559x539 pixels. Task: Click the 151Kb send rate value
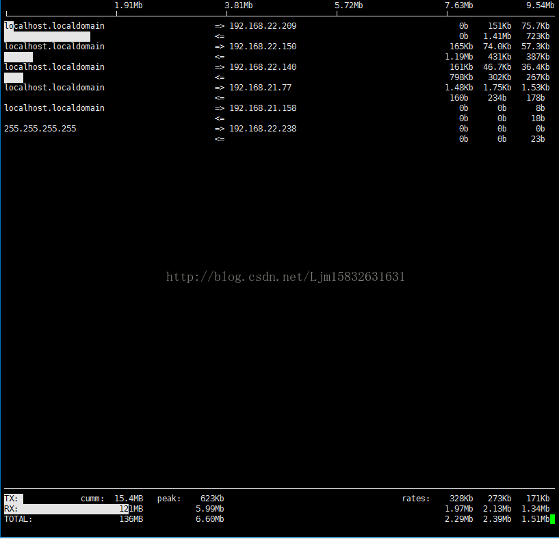pos(499,26)
